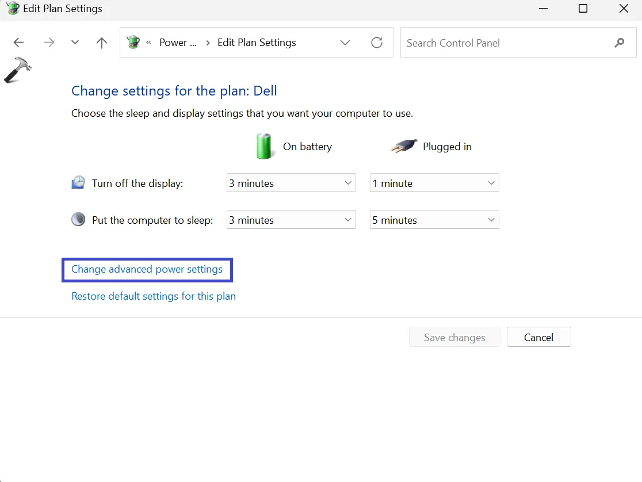Click the search magnifier icon
Viewport: 642px width, 482px height.
[x=620, y=43]
